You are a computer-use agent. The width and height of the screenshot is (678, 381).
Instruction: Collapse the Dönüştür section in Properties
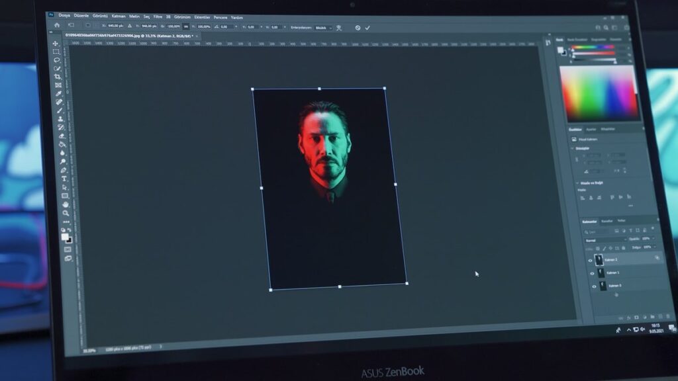[573, 148]
